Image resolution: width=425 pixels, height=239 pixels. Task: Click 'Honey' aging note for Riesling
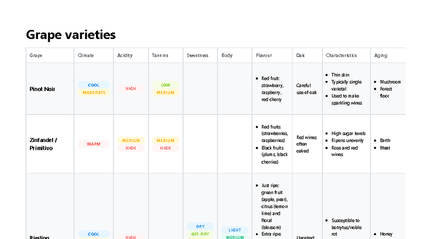[386, 234]
